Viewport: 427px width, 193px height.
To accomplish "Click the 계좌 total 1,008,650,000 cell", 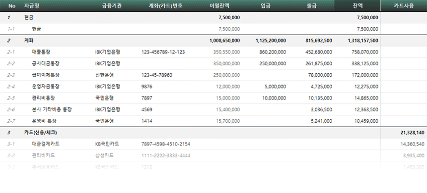I will [224, 41].
